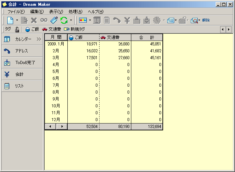Click the 交通費 column header in table

coord(115,37)
